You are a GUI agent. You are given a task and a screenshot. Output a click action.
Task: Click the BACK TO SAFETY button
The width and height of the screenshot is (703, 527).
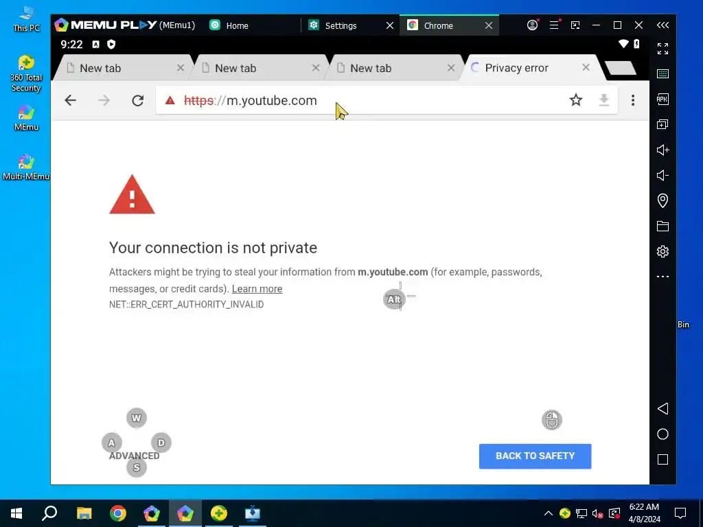pos(535,456)
